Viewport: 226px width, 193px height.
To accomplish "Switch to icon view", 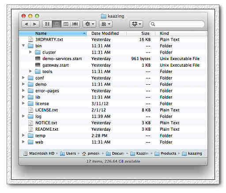I will pos(47,24).
